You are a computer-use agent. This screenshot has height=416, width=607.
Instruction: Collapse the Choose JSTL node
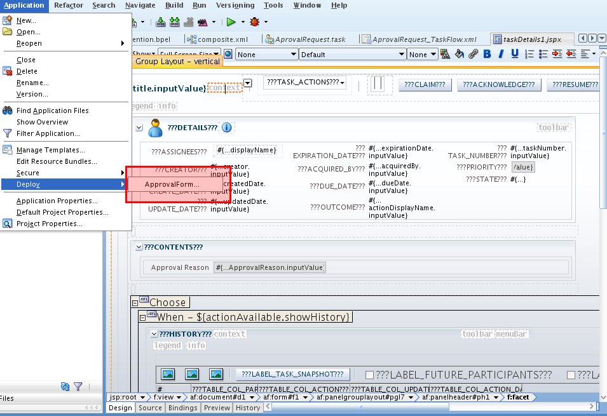pos(135,304)
